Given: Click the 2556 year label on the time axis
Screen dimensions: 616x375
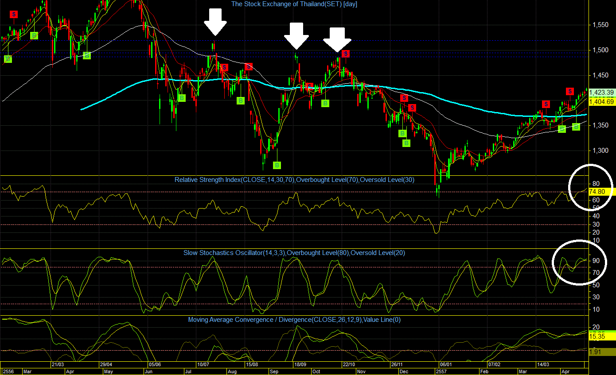Looking at the screenshot, I should click(x=8, y=371).
